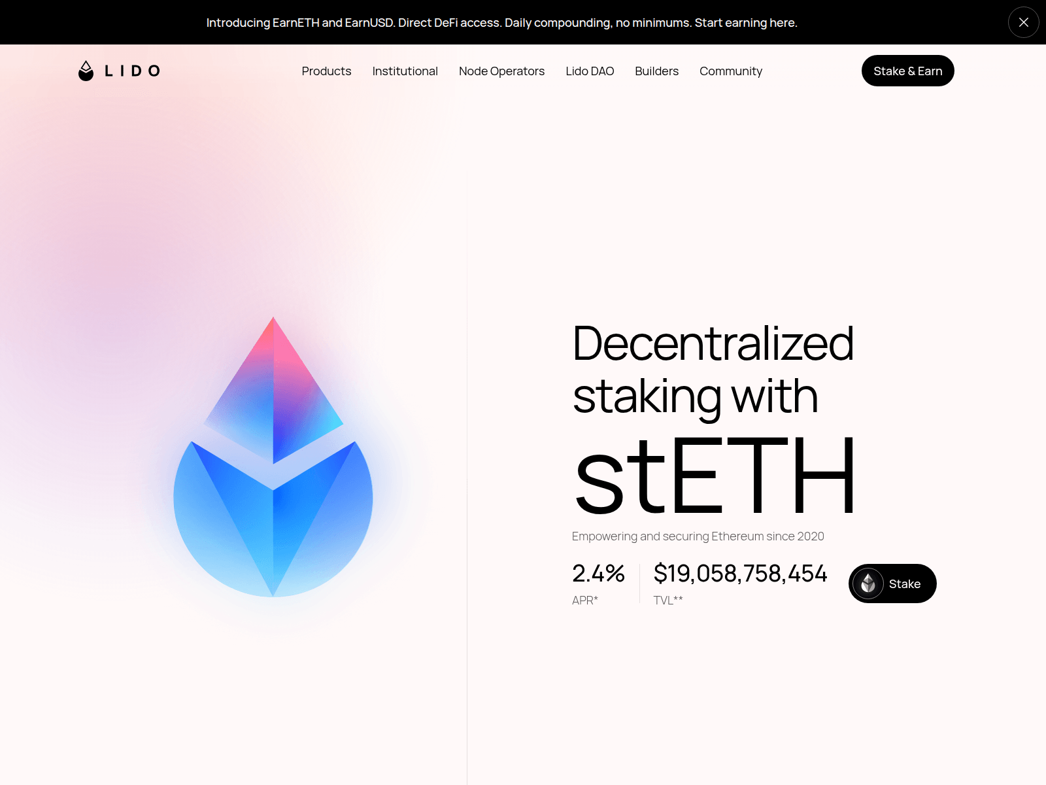Open the Products menu
The width and height of the screenshot is (1046, 785).
click(x=326, y=71)
